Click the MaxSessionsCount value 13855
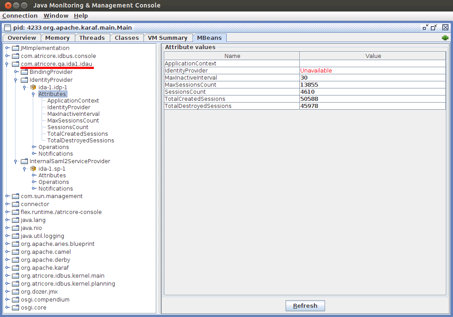The image size is (453, 317). tap(373, 85)
